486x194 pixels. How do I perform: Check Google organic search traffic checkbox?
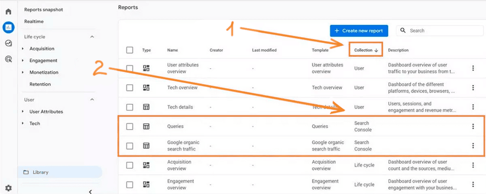coord(130,146)
